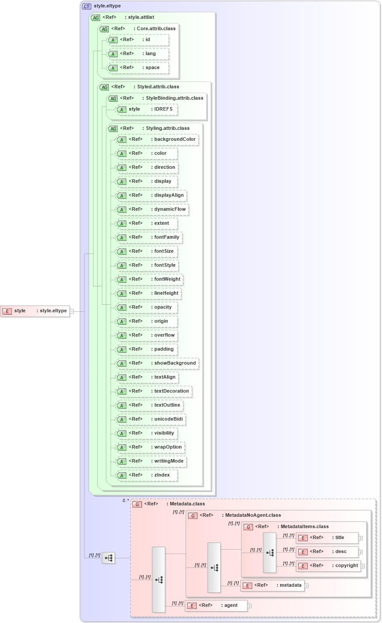Click the CT icon of style.eltype
Screen dimensions: 382x623
[x=87, y=6]
